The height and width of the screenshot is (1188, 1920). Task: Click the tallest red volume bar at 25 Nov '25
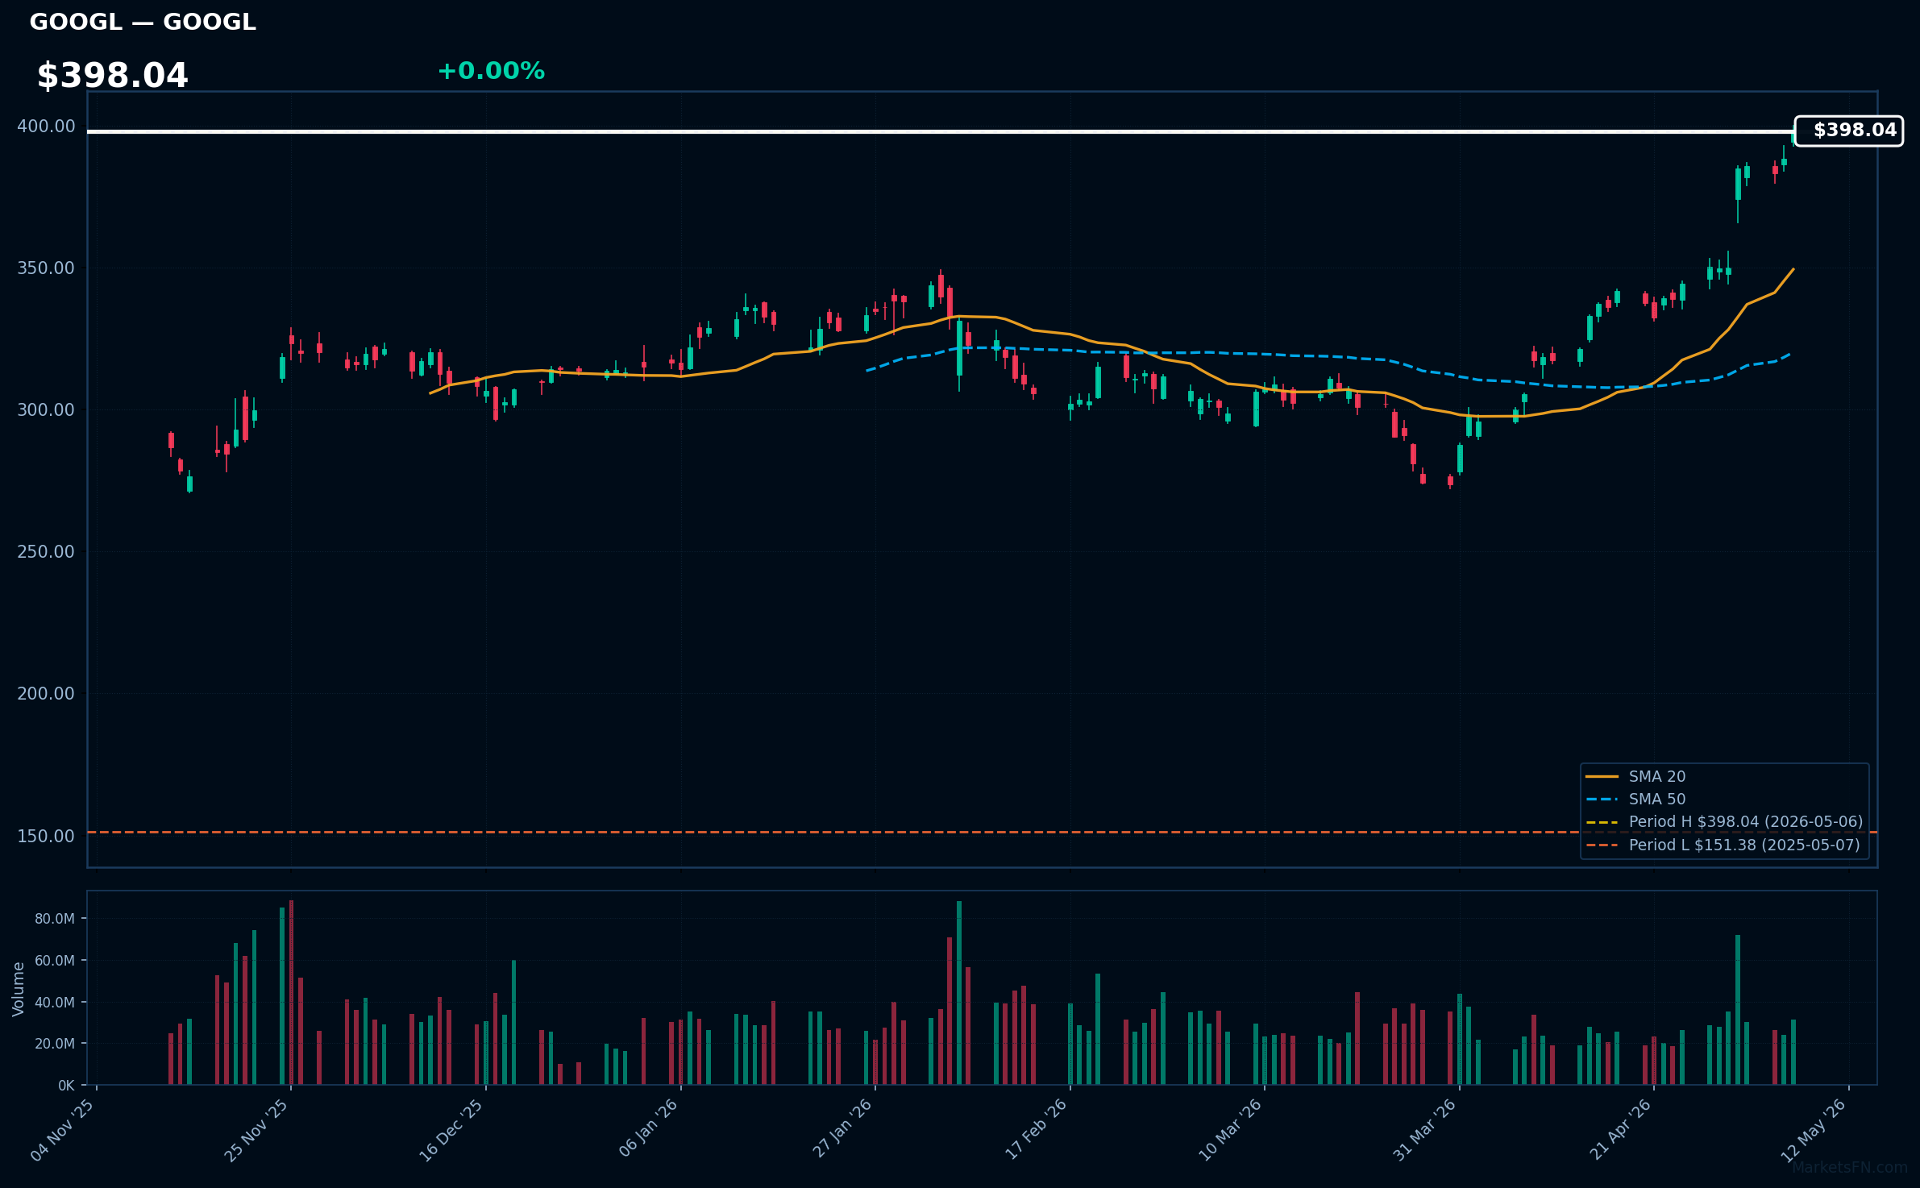point(291,992)
